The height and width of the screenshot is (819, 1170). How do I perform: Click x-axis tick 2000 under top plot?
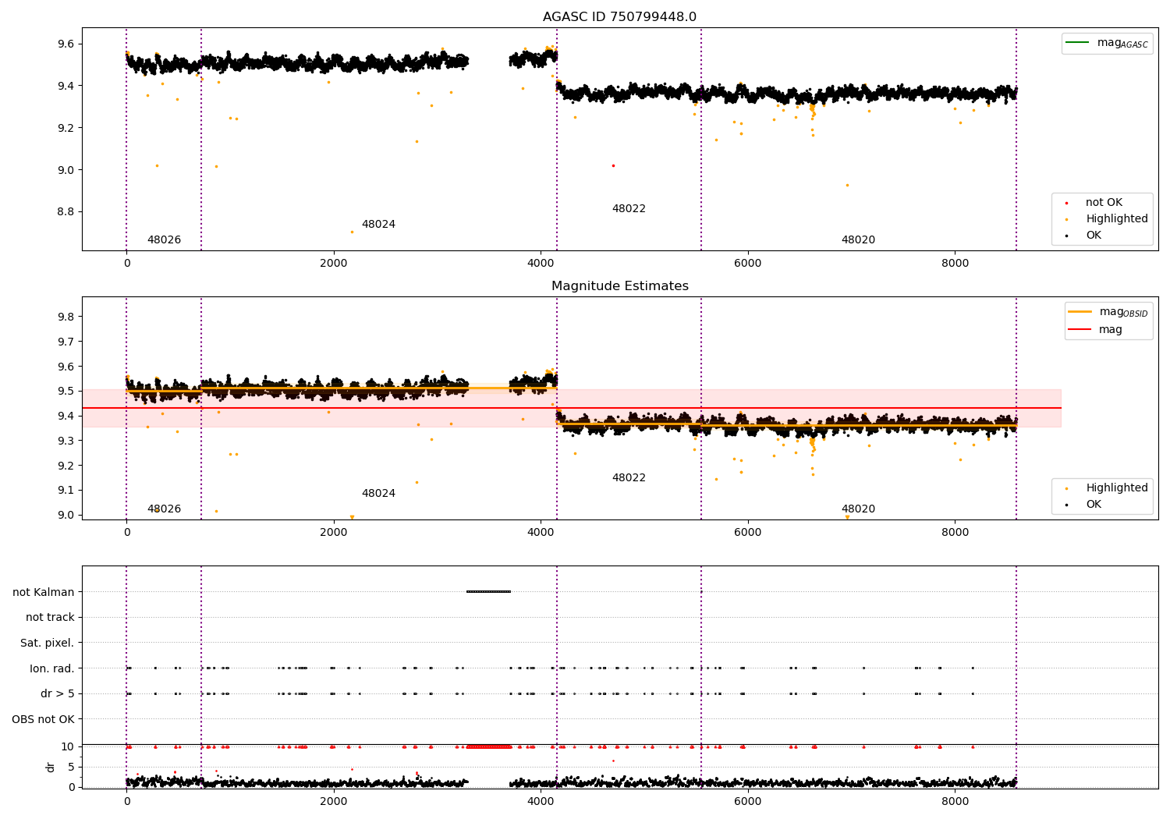334,264
